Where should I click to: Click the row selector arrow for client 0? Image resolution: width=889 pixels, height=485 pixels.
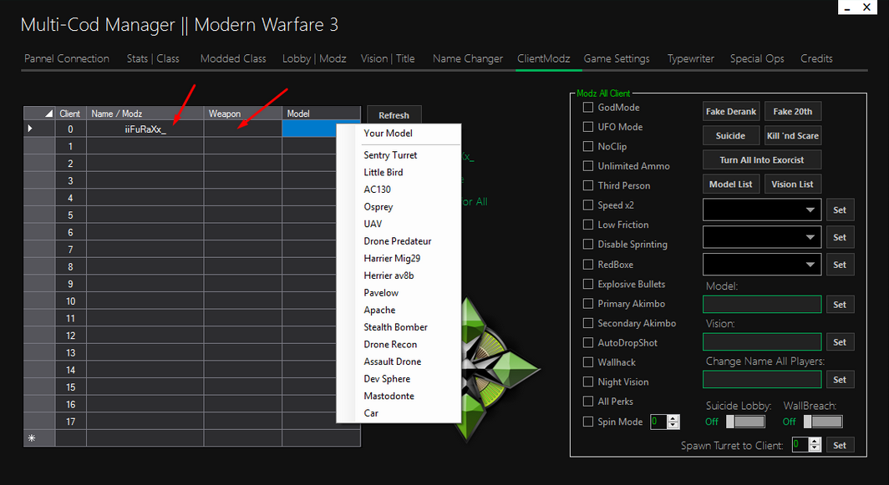[31, 129]
